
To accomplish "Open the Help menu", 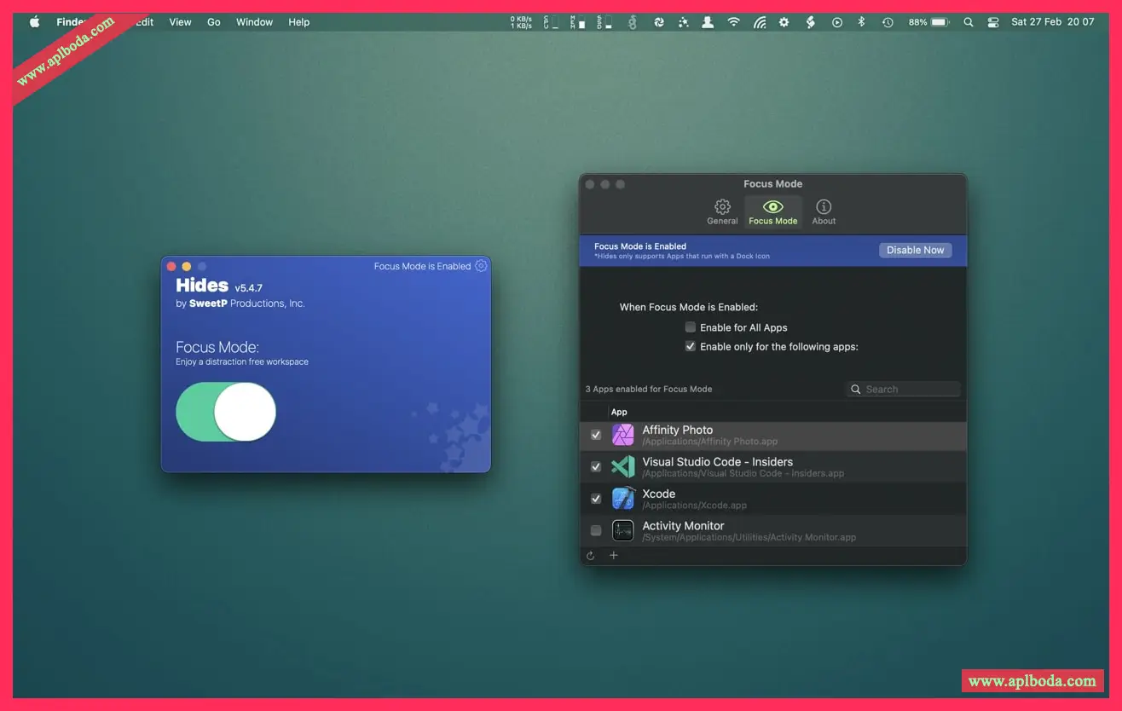I will click(299, 22).
